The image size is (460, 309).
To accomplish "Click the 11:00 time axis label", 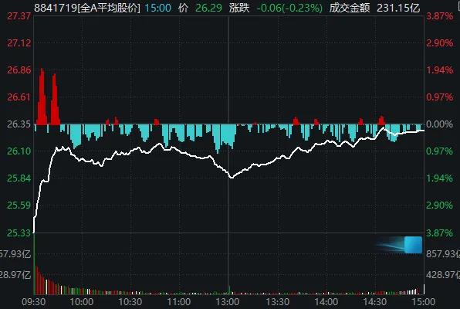I will [179, 301].
